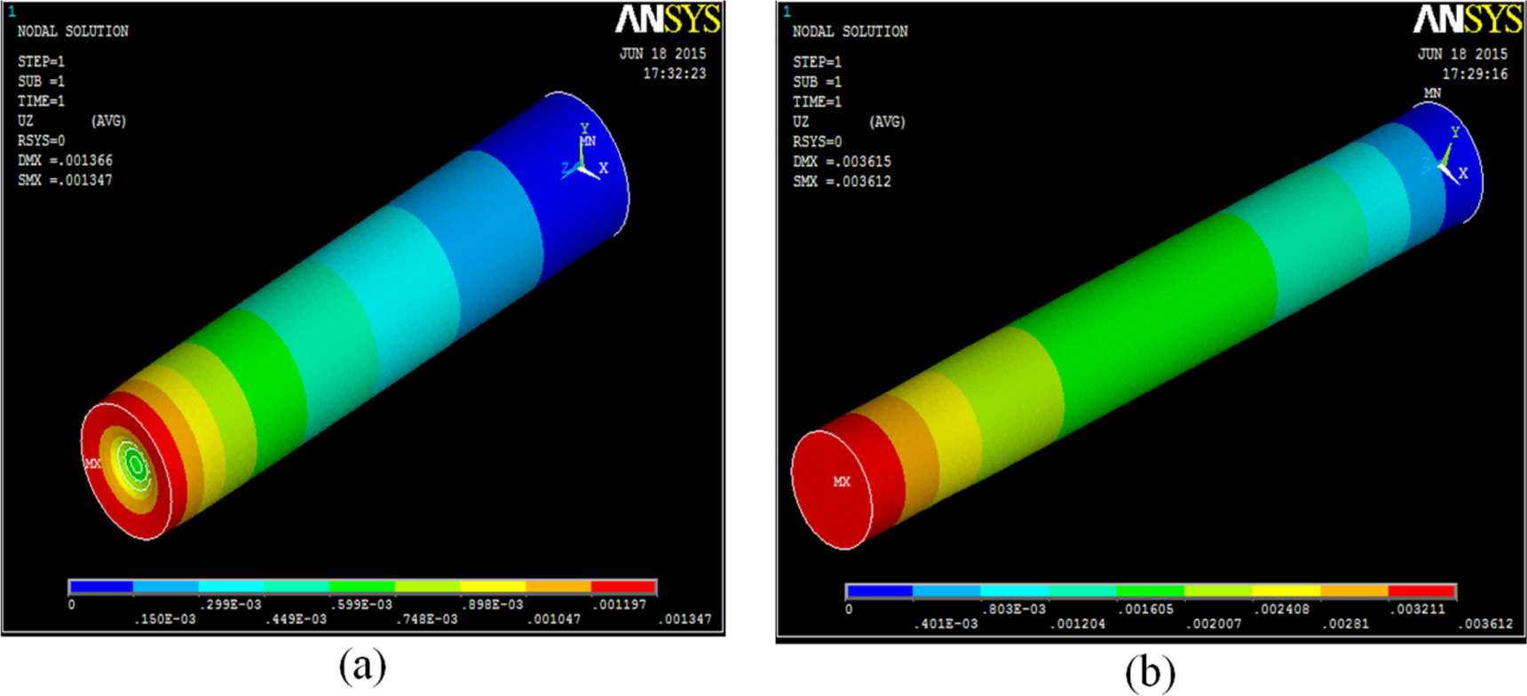Screen dimensions: 1527x696
Task: Click the ".00281" legend value
Action: click(1346, 624)
